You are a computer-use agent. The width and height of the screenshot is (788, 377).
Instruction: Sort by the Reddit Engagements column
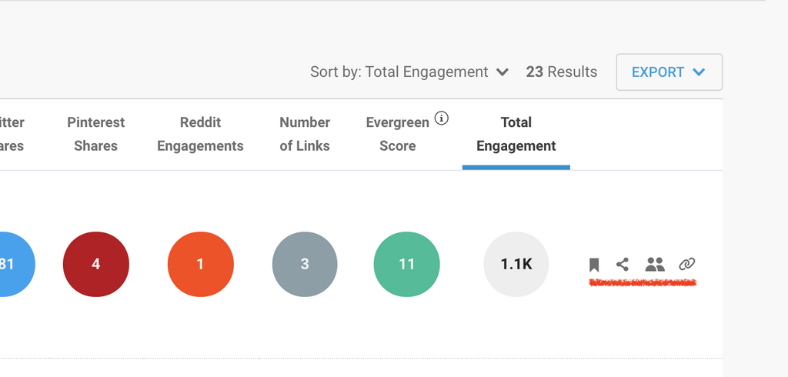pos(200,134)
